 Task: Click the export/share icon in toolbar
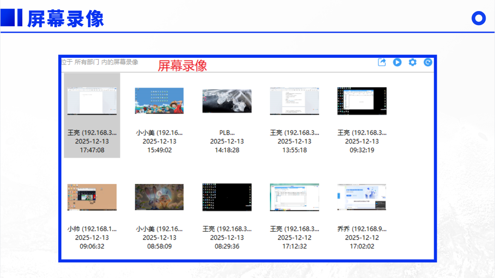coord(381,62)
